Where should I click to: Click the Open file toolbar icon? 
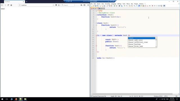click(x=93, y=6)
